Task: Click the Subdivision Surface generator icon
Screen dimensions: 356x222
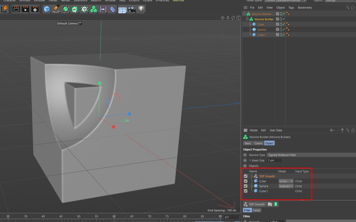Action: pos(66,9)
